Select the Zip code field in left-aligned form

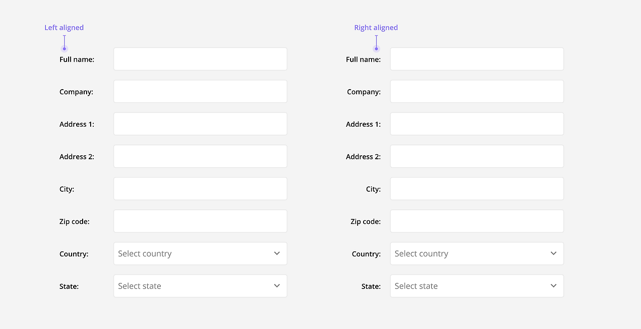click(x=200, y=221)
